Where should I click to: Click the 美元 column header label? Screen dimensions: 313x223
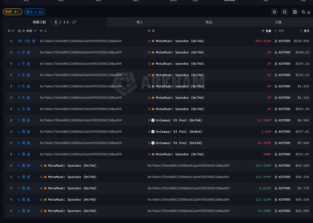[307, 31]
